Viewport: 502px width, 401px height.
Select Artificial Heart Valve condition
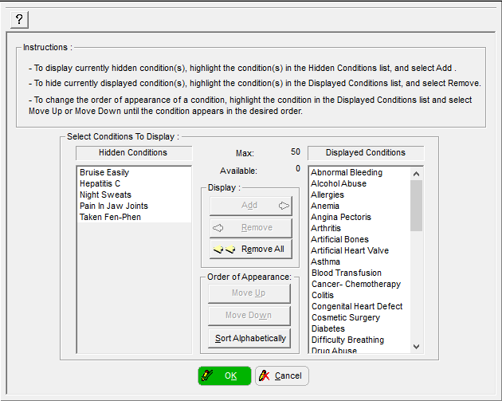(x=360, y=250)
